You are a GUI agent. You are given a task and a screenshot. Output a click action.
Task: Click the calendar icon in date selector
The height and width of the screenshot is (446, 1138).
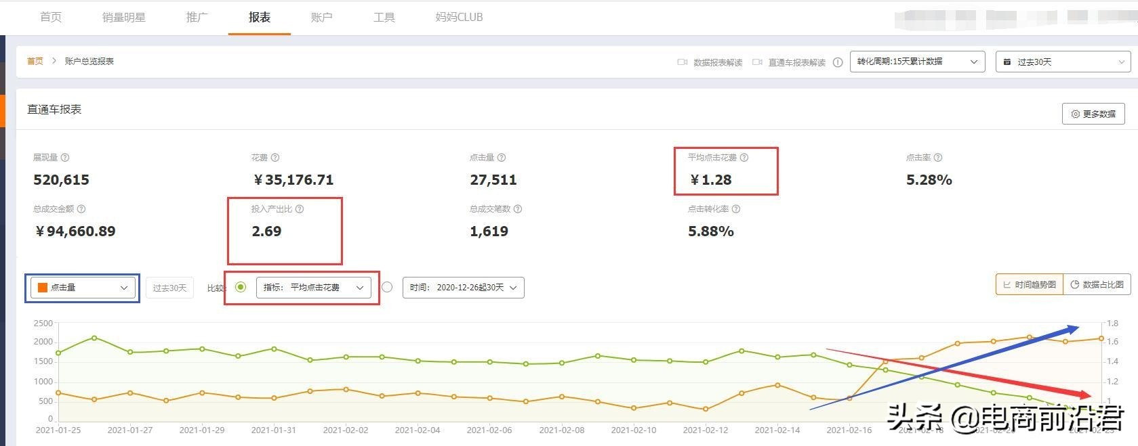[x=1007, y=62]
